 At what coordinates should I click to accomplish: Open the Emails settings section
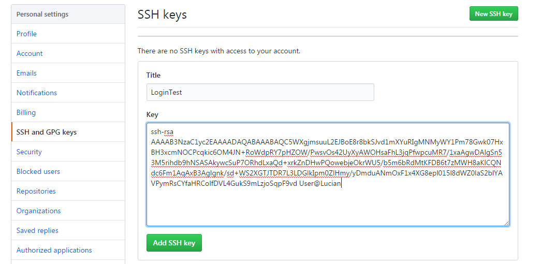click(26, 73)
